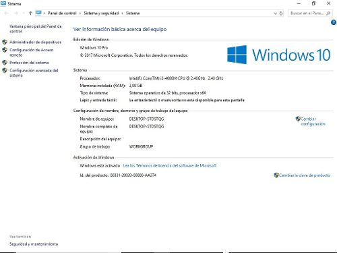The image size is (337, 253).
Task: Open the address bar history dropdown
Action: [x=276, y=13]
